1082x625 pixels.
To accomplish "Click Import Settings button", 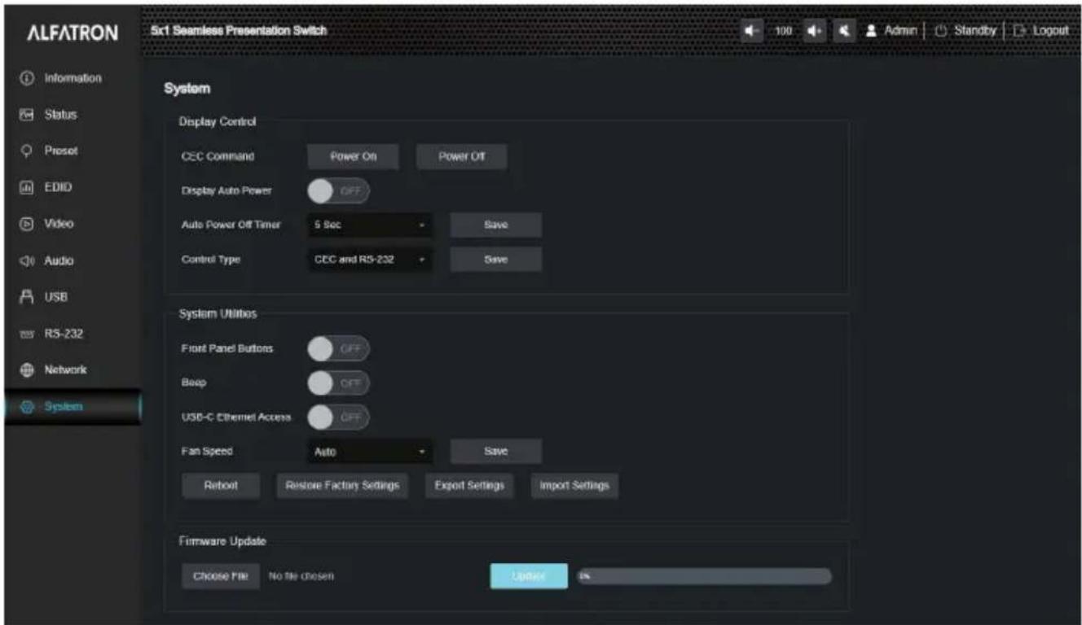I will click(x=574, y=486).
